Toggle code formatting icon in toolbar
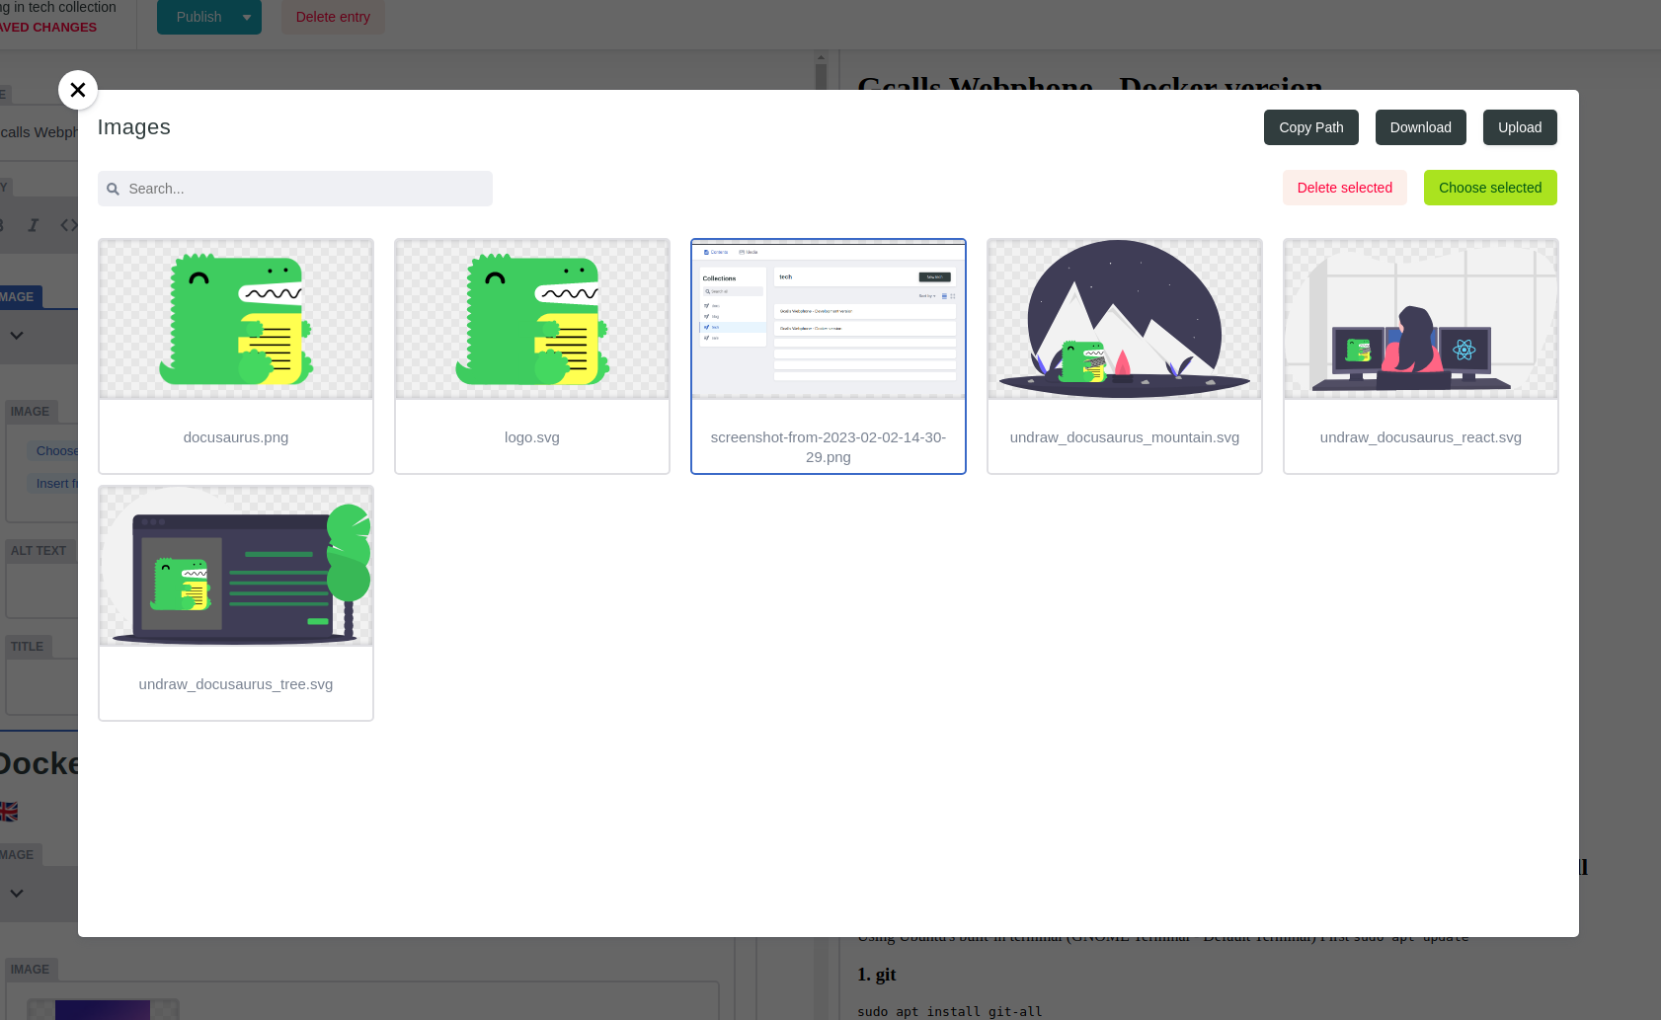1661x1020 pixels. (69, 225)
